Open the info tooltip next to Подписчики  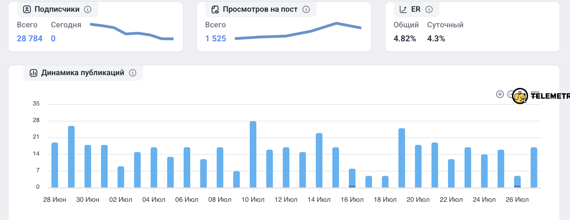tap(88, 9)
